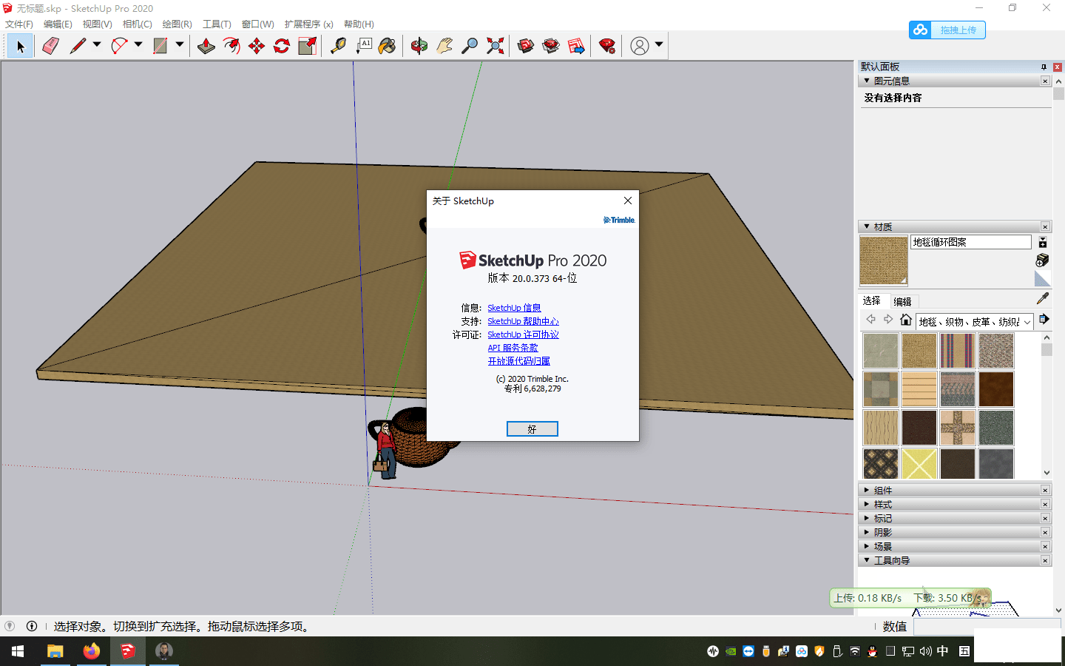
Task: Pick the eyedropper sample paint icon
Action: 1043,298
